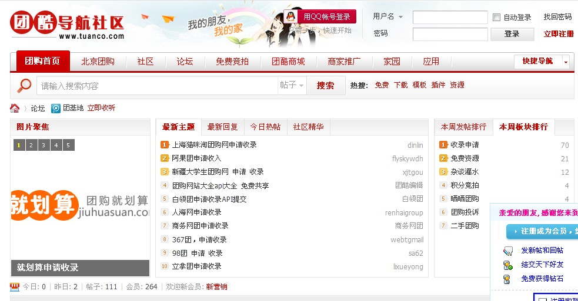
Task: Click the 找回密码 link
Action: coord(558,17)
